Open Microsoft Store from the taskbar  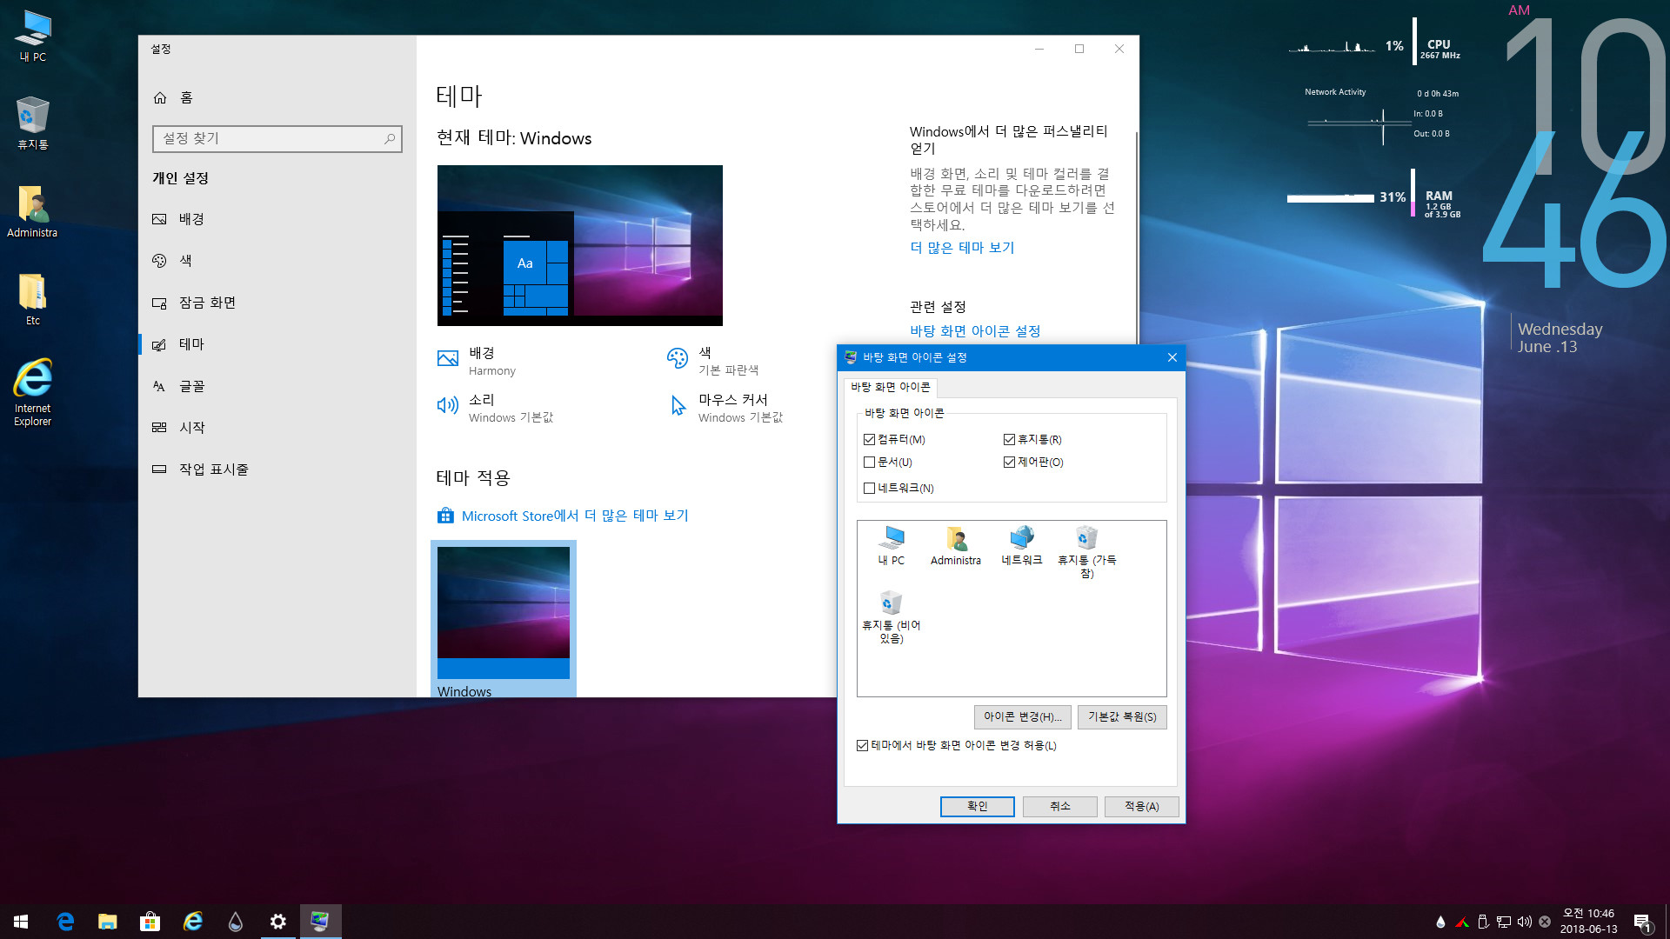[x=150, y=922]
